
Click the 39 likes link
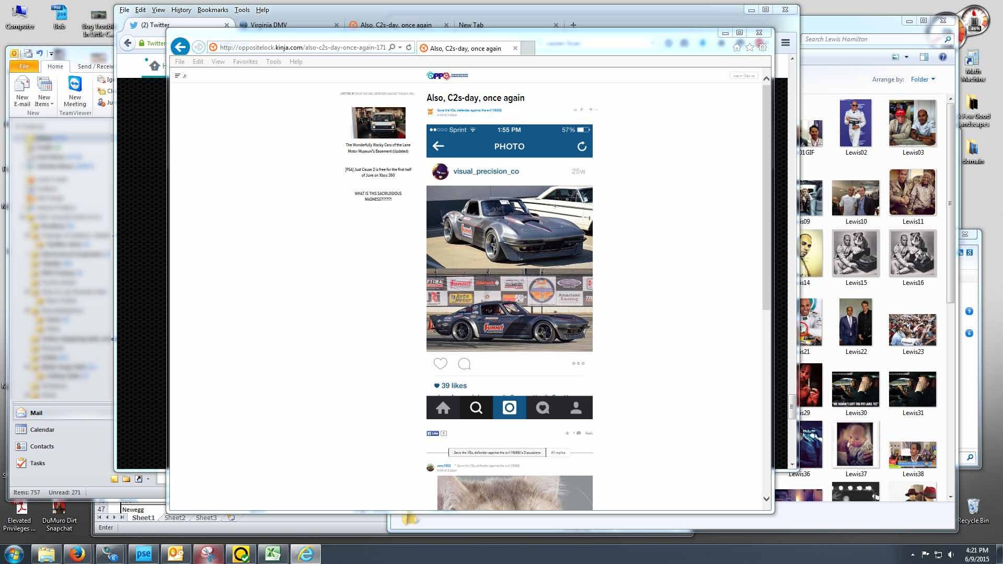pyautogui.click(x=451, y=386)
